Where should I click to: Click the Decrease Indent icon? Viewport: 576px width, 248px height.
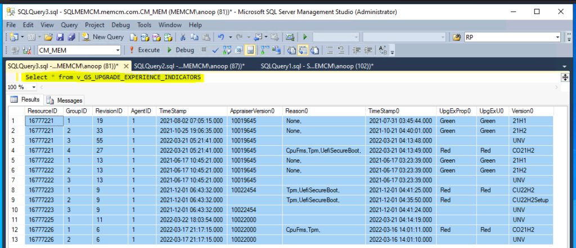[356, 50]
